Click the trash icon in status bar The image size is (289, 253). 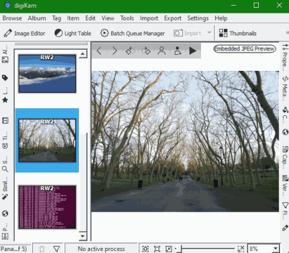click(42, 249)
